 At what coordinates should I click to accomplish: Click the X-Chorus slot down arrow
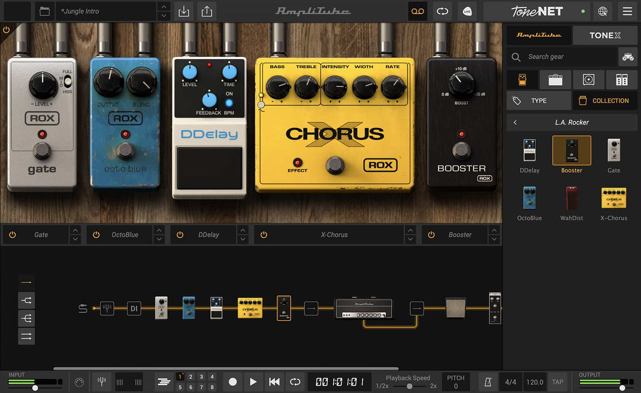point(410,239)
